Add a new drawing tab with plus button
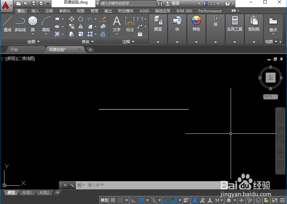287x204 pixels. point(90,50)
